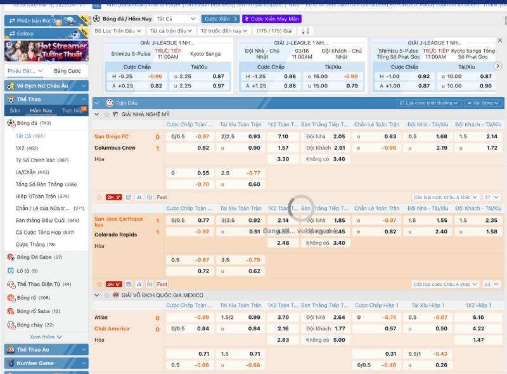Expand the Number Game section
The height and width of the screenshot is (374, 507).
tap(84, 363)
